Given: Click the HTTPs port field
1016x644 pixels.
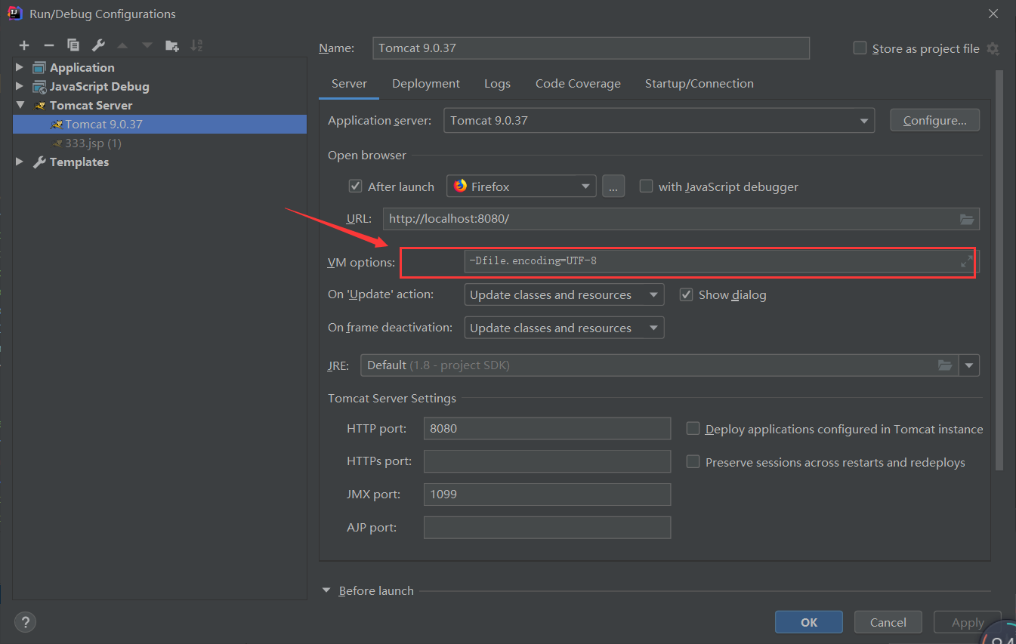Looking at the screenshot, I should pos(547,461).
